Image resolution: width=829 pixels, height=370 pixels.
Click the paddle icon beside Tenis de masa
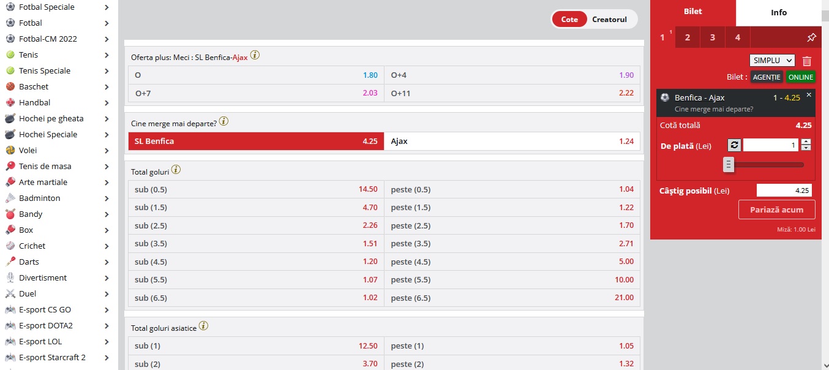[10, 166]
